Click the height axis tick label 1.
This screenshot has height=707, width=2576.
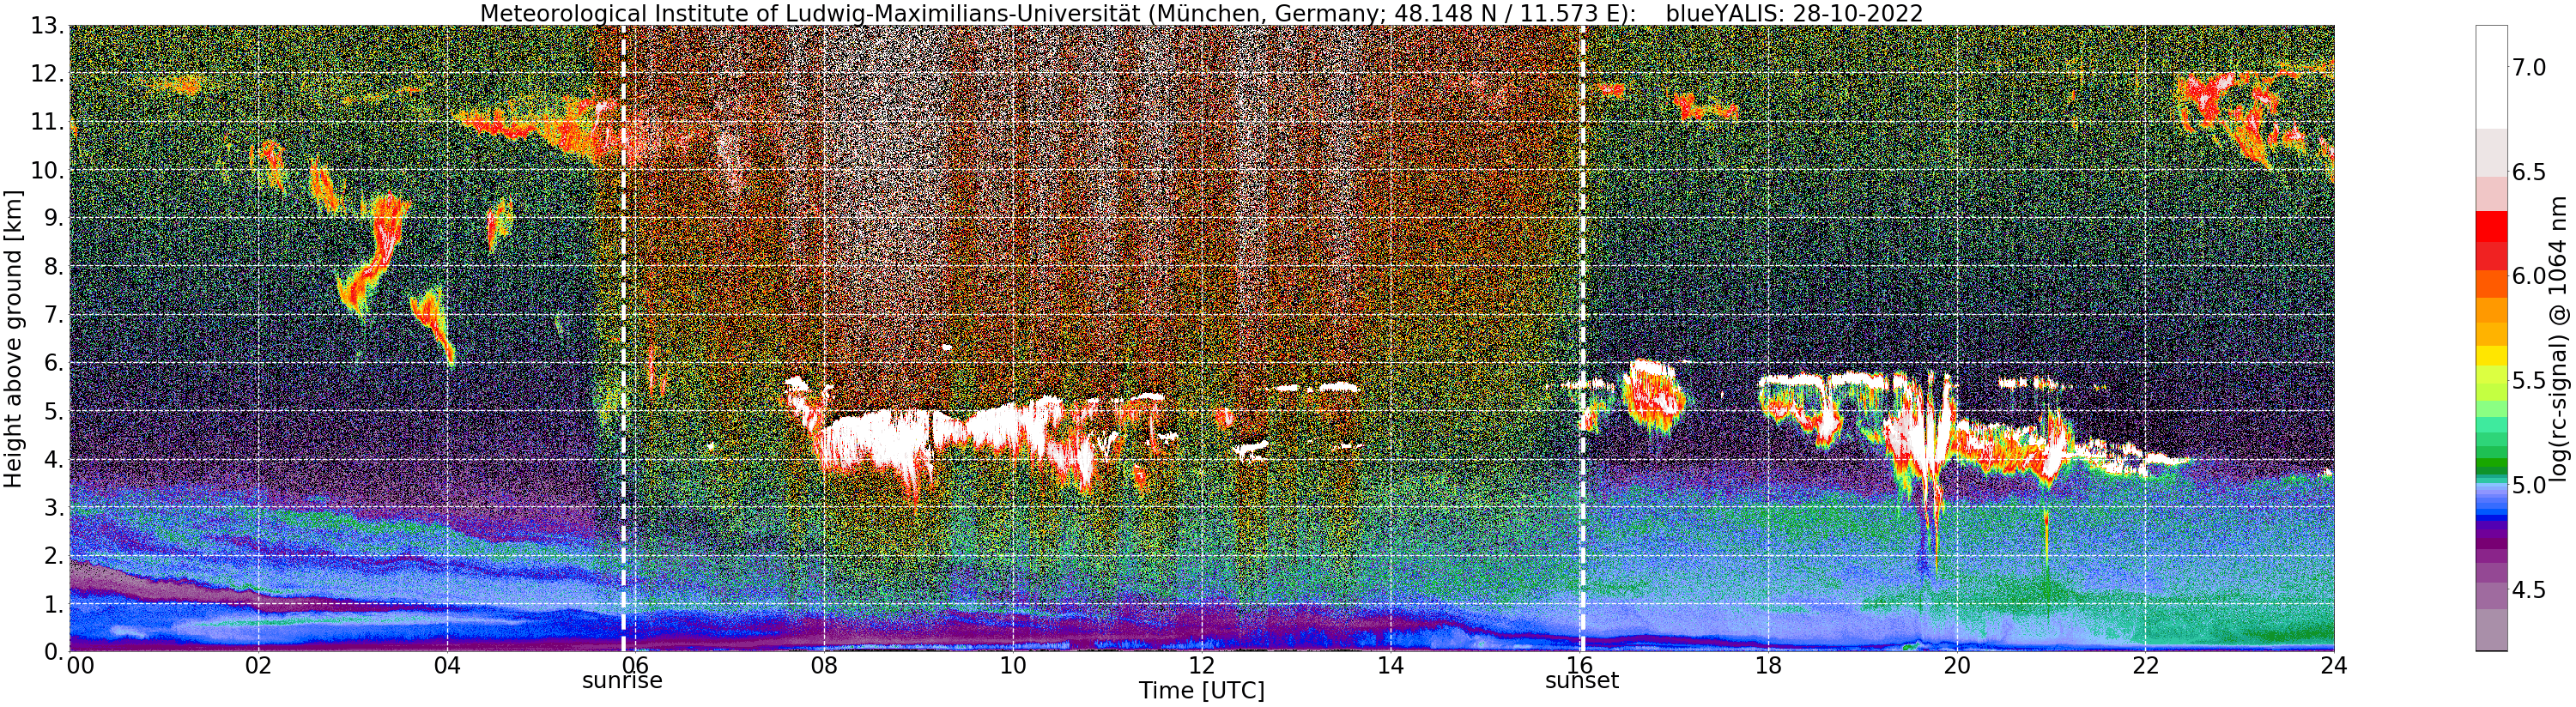[x=54, y=603]
